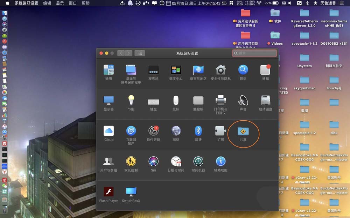The height and width of the screenshot is (218, 350).
Task: Open 用户与群组 (Users & Groups)
Action: pyautogui.click(x=108, y=161)
